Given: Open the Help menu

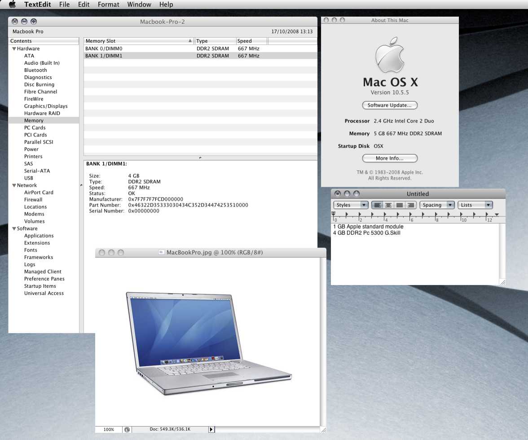Looking at the screenshot, I should [x=166, y=4].
